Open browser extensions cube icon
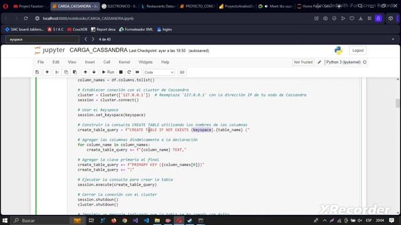This screenshot has height=225, width=401. [390, 18]
